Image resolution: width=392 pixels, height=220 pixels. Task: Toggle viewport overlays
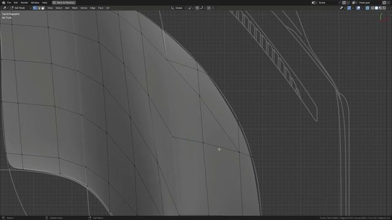[x=358, y=8]
